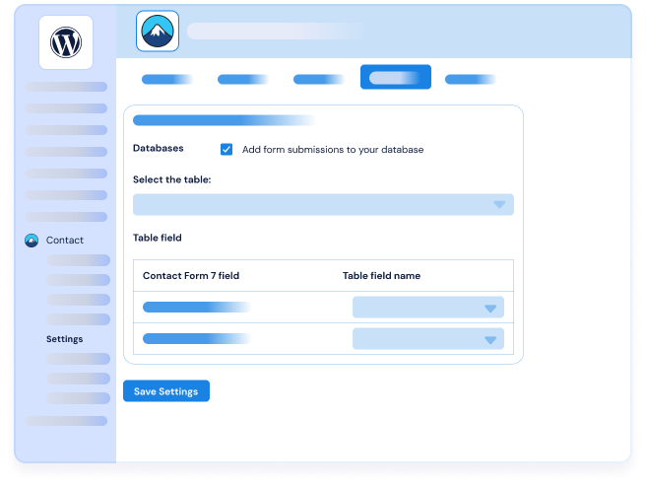Open the Select the table dropdown
The height and width of the screenshot is (487, 646).
[x=323, y=204]
